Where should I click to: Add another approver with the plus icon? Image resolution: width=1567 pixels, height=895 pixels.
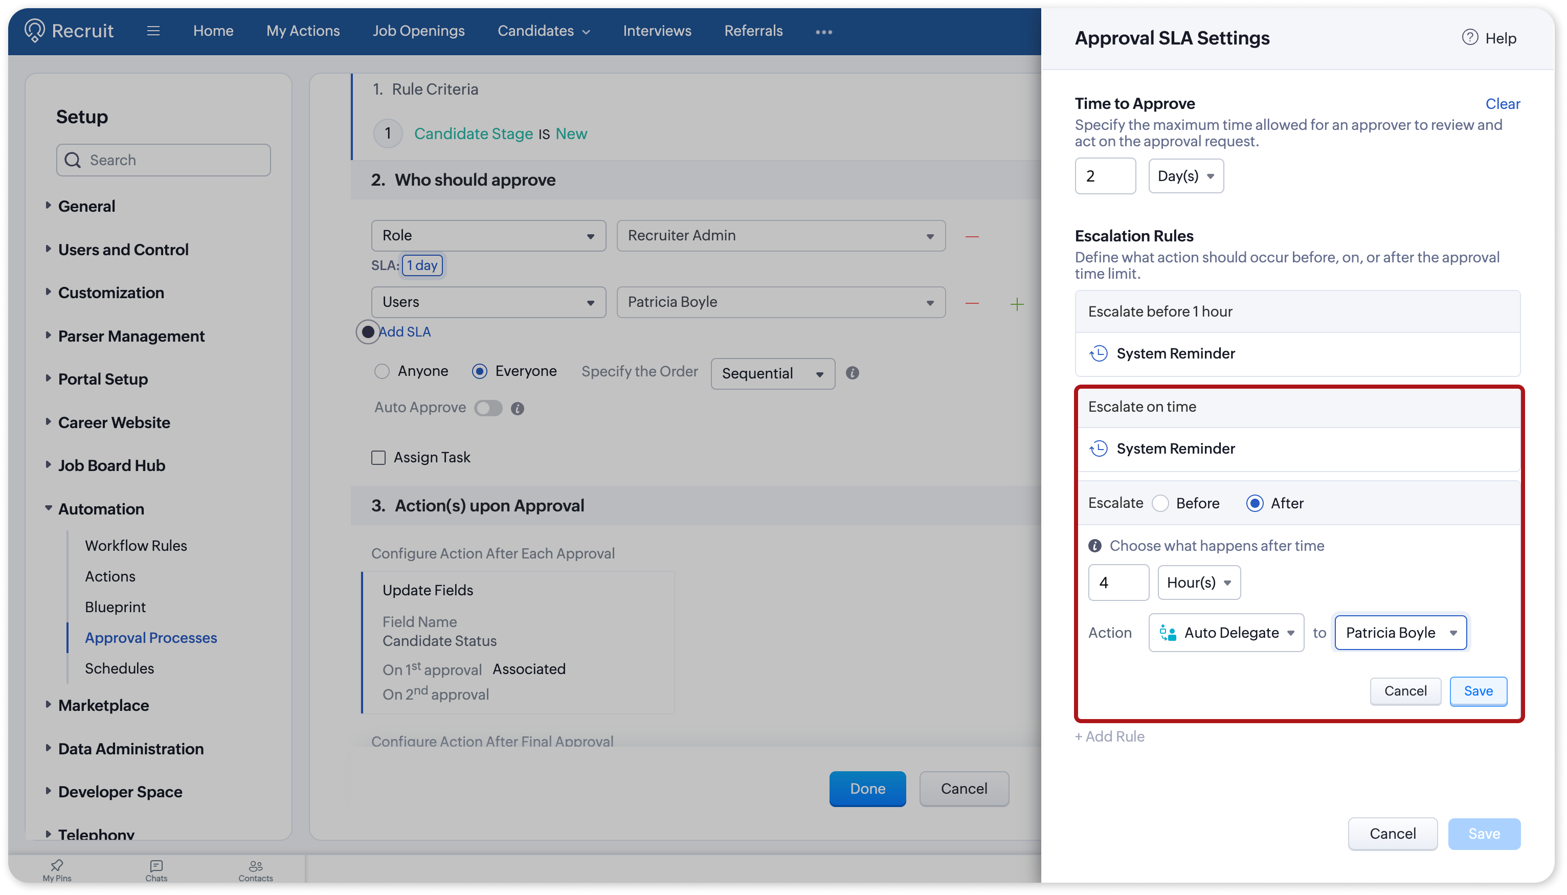pyautogui.click(x=1016, y=304)
